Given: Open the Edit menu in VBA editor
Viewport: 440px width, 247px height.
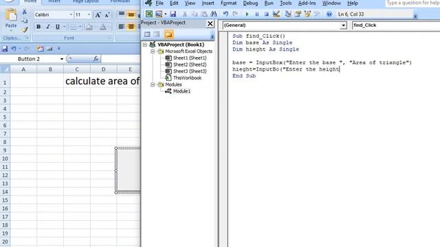Looking at the screenshot, I should 174,3.
